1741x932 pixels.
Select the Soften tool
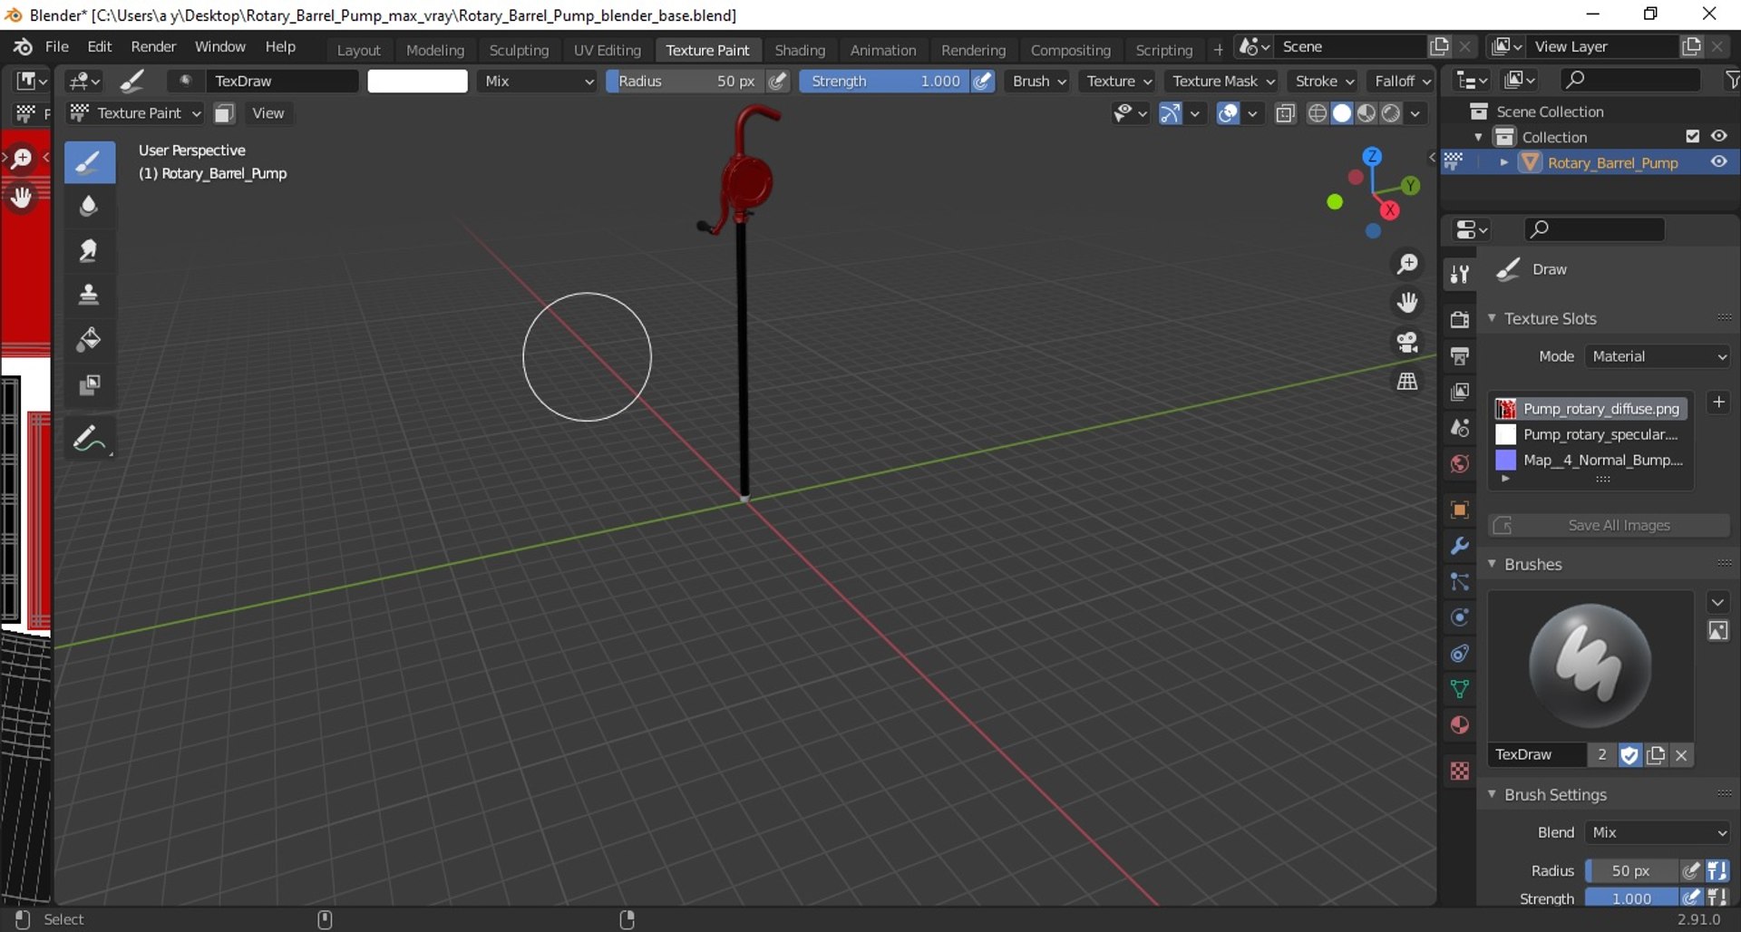click(x=89, y=207)
